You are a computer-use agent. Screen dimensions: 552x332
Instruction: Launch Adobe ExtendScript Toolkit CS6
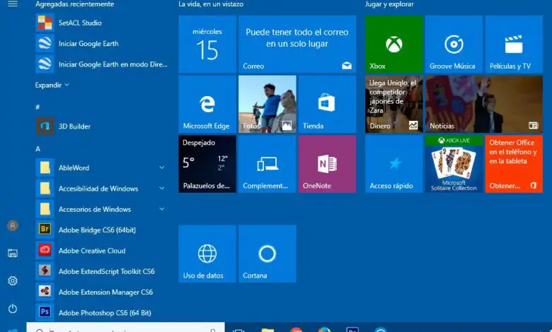click(101, 271)
